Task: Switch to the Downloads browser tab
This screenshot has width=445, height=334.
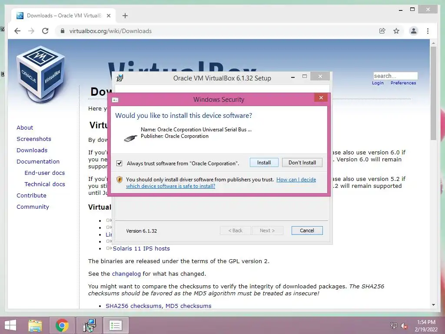Action: (x=63, y=16)
